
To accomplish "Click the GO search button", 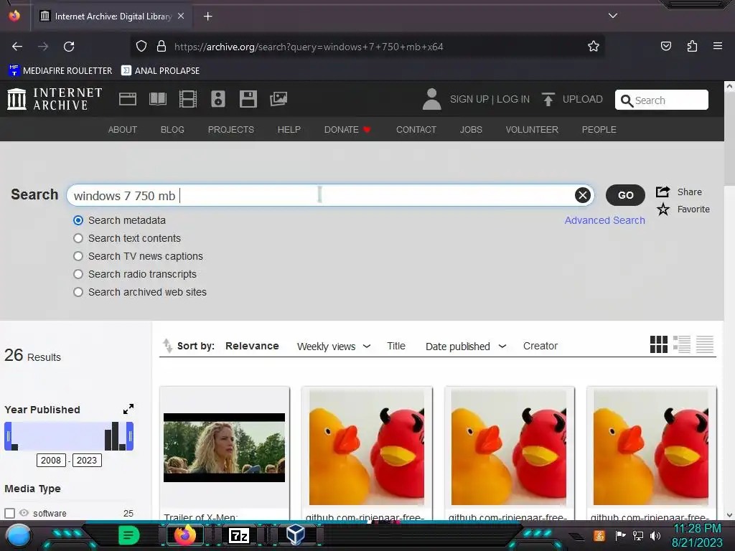I will point(625,195).
